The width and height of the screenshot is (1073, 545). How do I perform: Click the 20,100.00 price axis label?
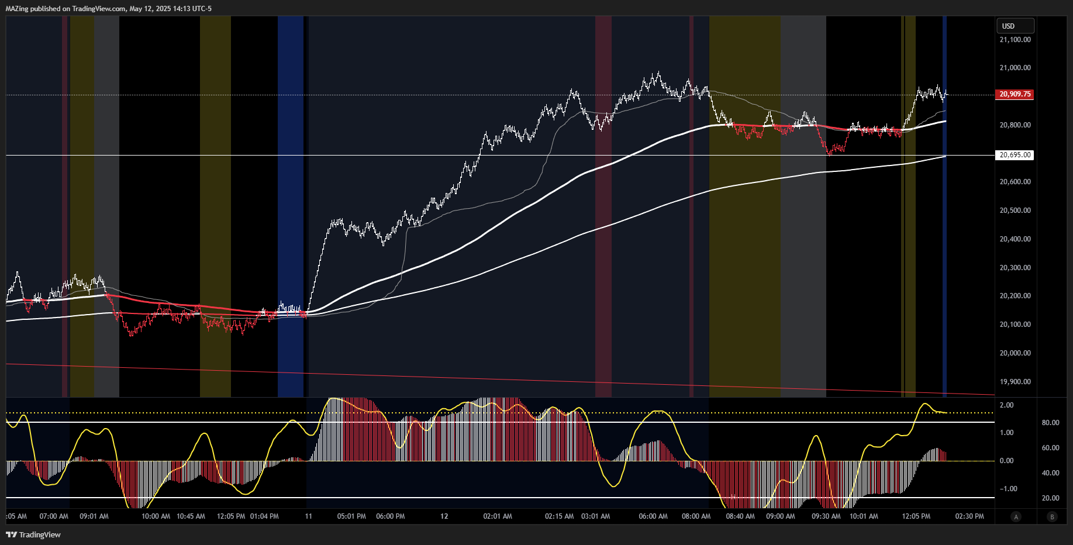pos(1015,325)
